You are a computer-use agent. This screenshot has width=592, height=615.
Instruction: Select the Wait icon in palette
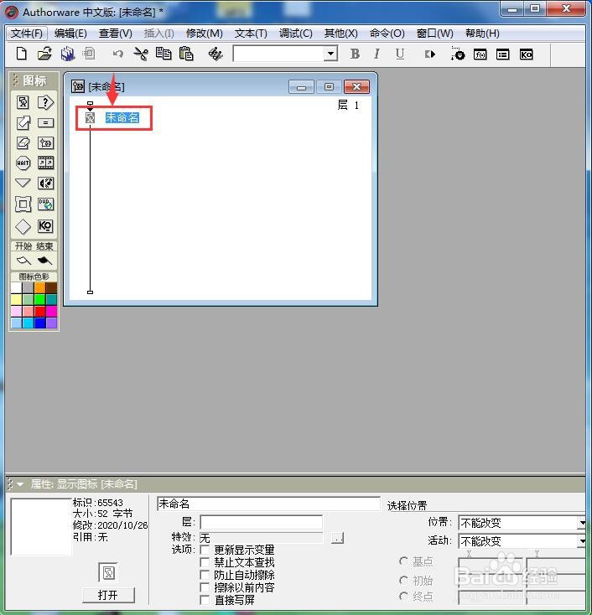click(x=23, y=163)
